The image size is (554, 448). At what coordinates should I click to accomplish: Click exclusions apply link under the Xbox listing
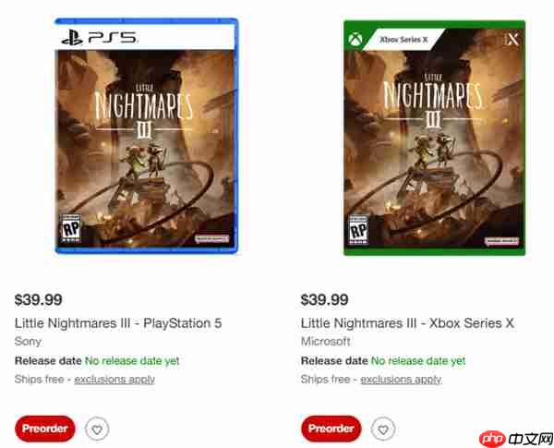coord(401,379)
